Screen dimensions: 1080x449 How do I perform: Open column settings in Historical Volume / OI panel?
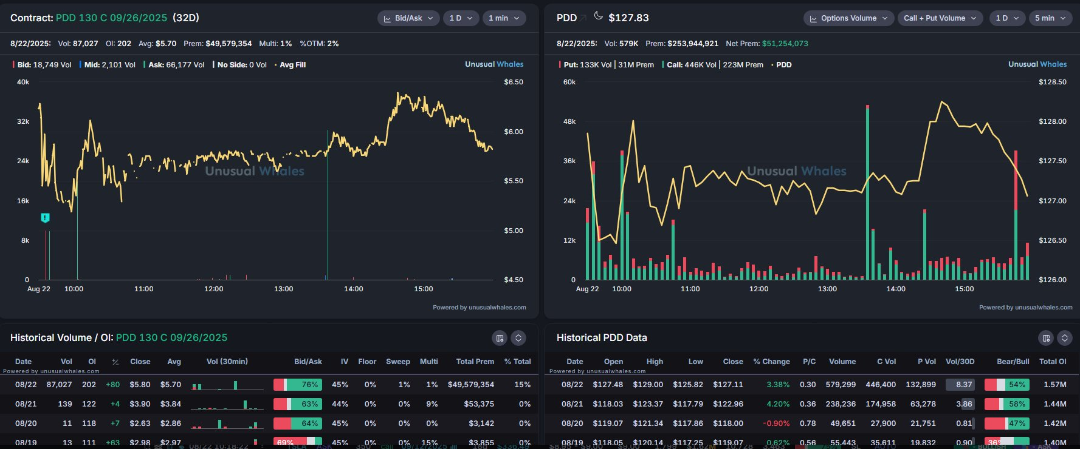500,338
